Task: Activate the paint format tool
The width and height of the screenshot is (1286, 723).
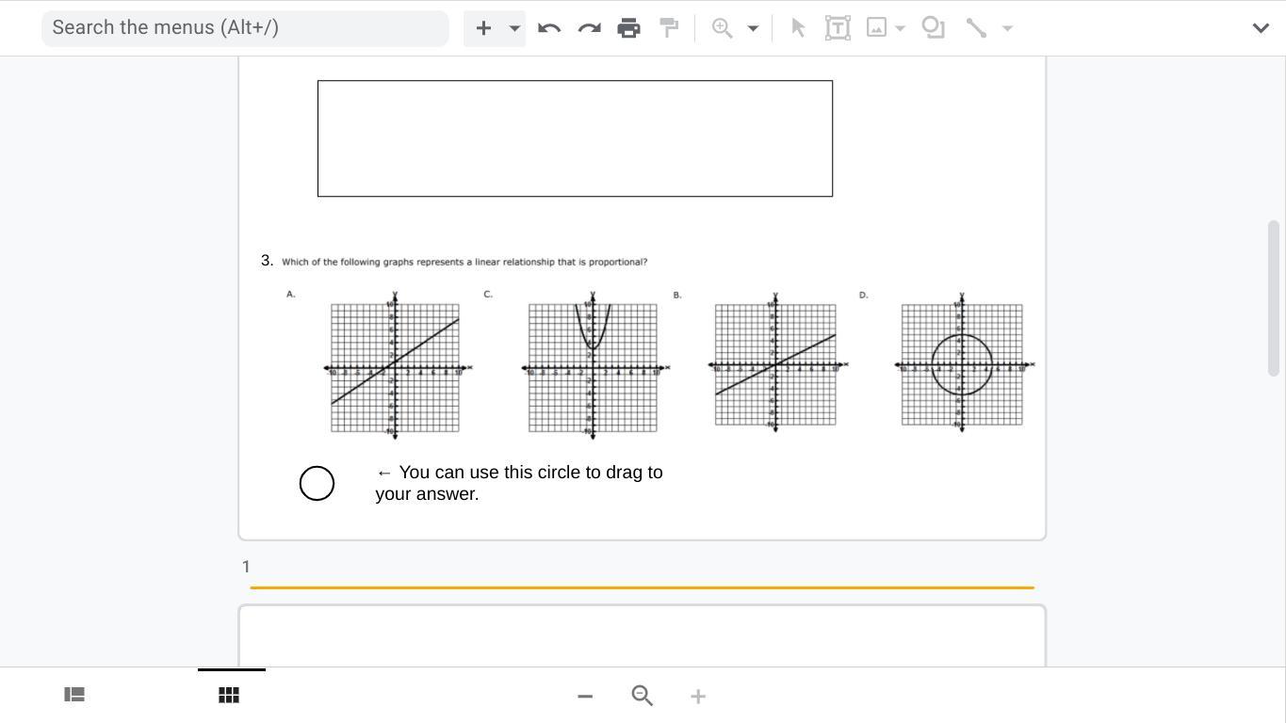Action: pos(669,28)
